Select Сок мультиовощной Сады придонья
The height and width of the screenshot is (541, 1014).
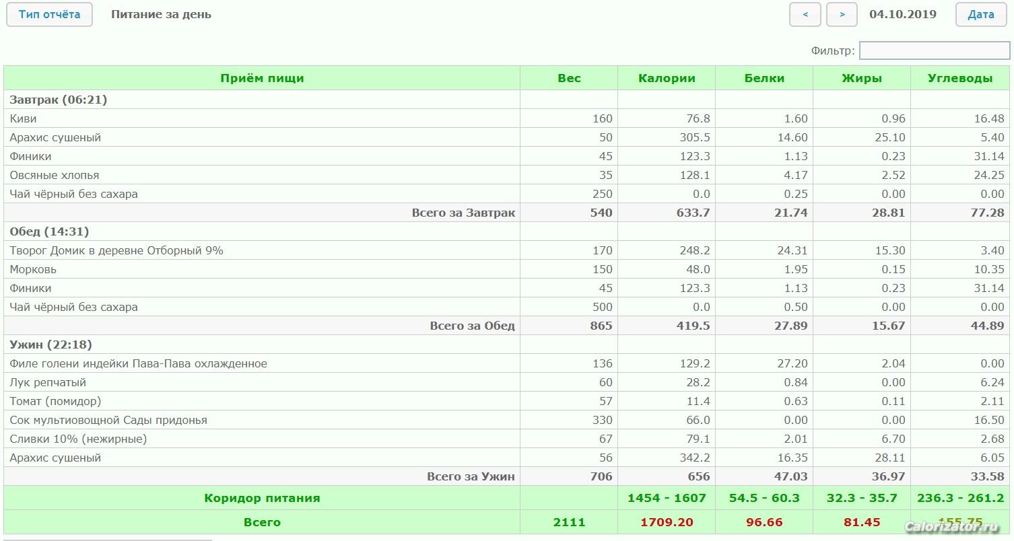(x=108, y=420)
